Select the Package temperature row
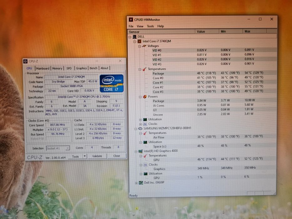This screenshot has width=292, height=219. 214,73
